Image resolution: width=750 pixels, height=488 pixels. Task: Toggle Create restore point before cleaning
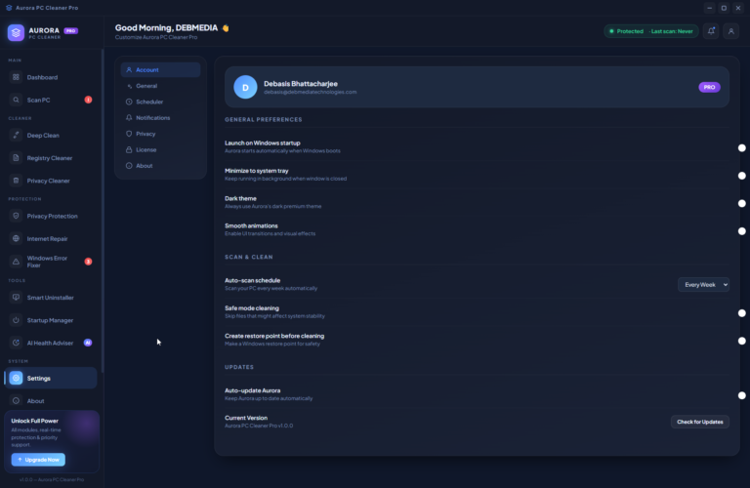tap(741, 341)
